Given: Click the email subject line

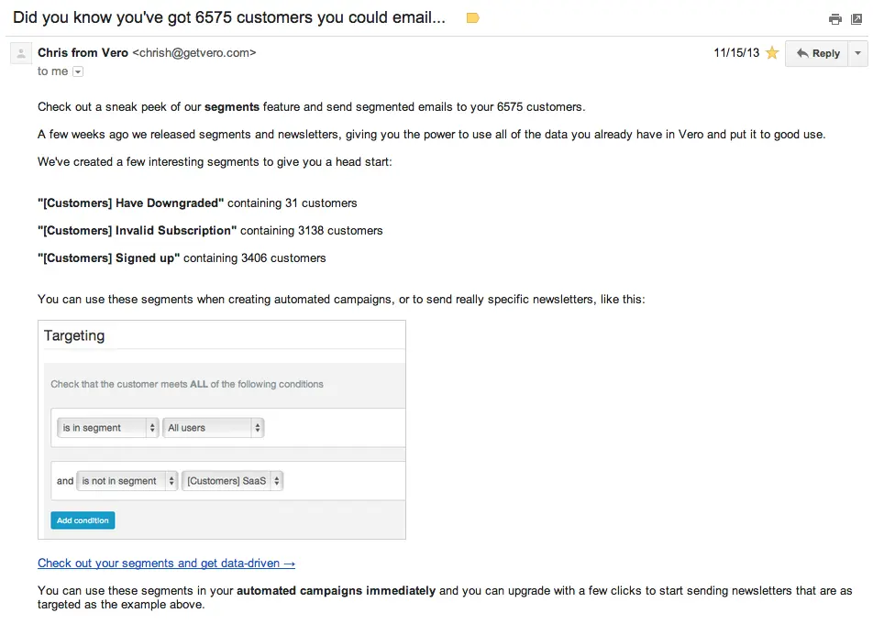Looking at the screenshot, I should click(x=229, y=18).
